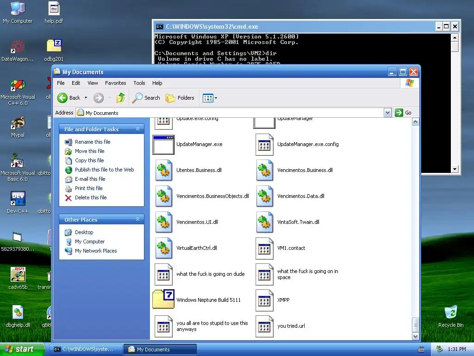
Task: Click the Back arrow icon in toolbar
Action: [62, 98]
